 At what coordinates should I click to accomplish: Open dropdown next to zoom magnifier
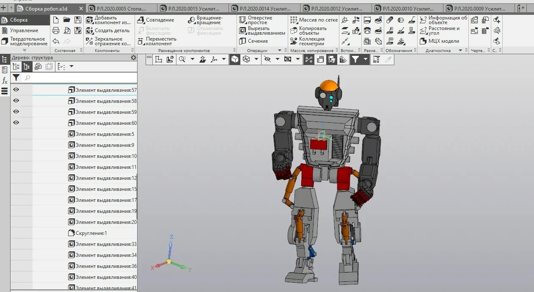[192, 60]
